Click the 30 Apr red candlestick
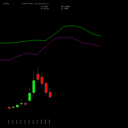The width and height of the screenshot is (128, 128). click(38, 77)
